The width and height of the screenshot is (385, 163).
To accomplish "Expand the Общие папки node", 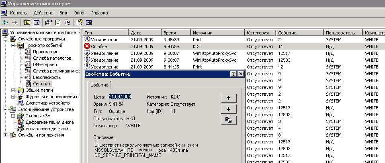I will click(x=13, y=91).
